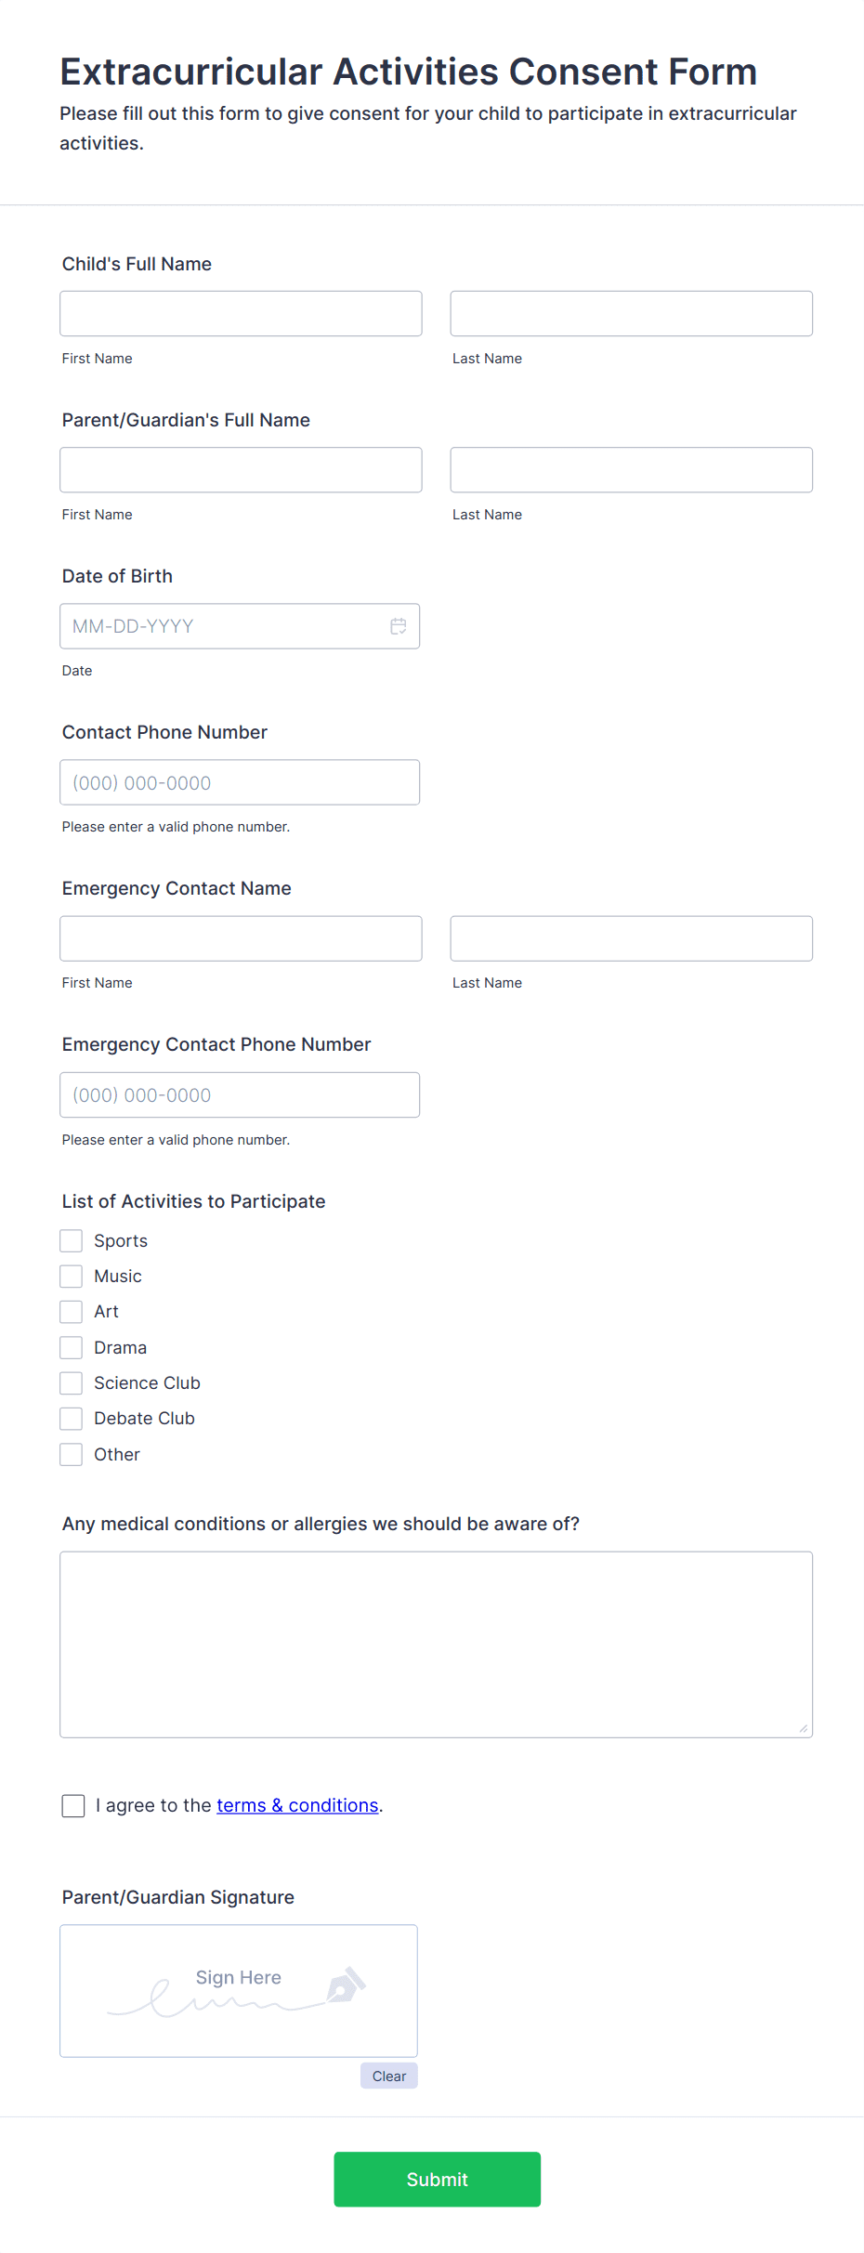The height and width of the screenshot is (2253, 864).
Task: Open the date of birth calendar picker icon
Action: coord(399,626)
